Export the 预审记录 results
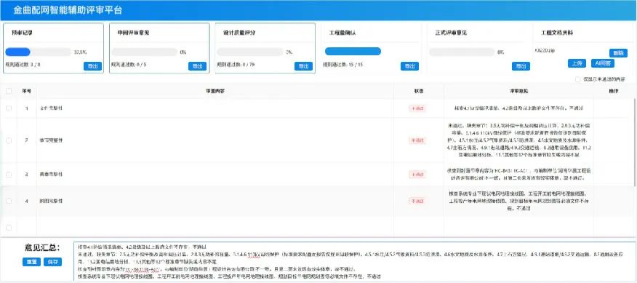637x283 pixels. [92, 66]
